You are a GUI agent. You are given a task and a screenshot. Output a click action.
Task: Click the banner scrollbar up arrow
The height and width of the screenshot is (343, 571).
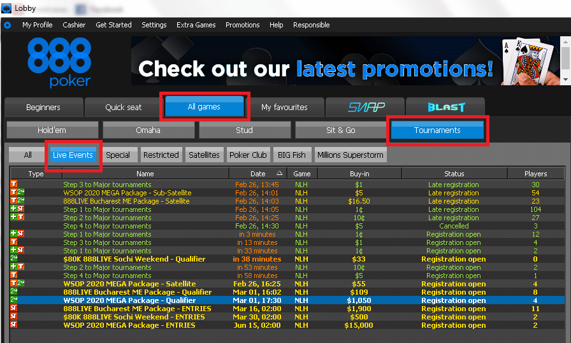(565, 41)
